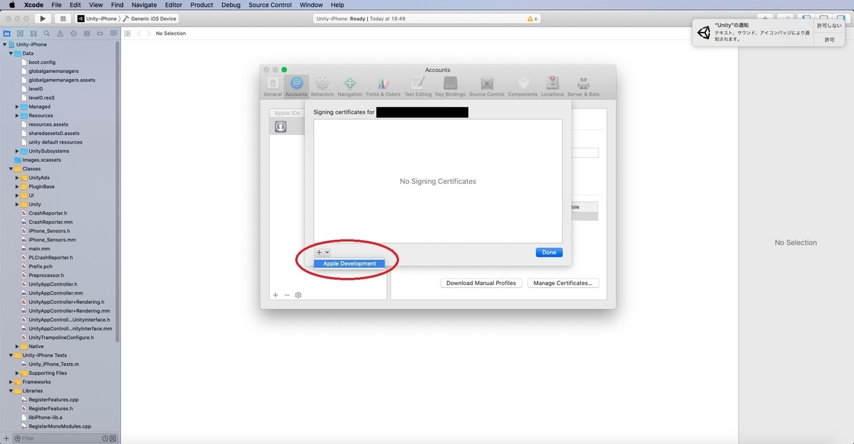Run the project with the Play button
The image size is (854, 444).
point(43,18)
